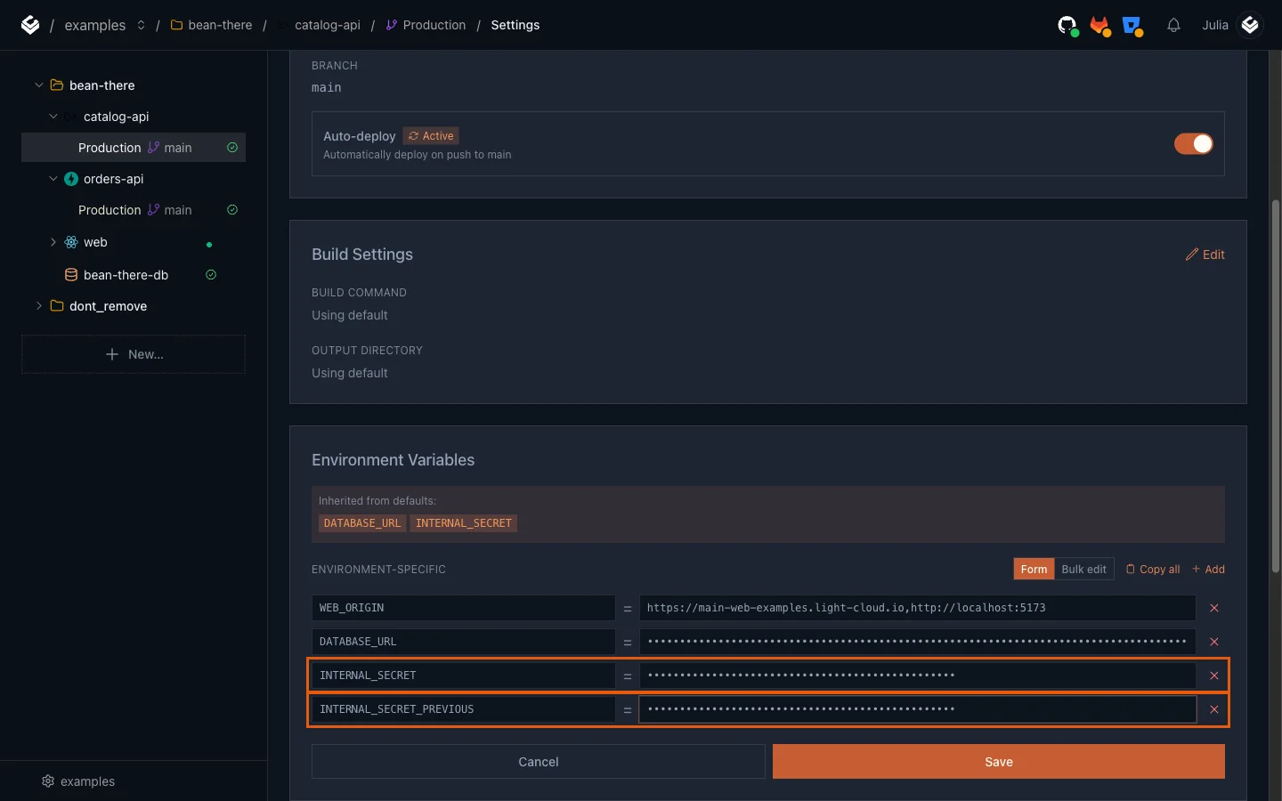Viewport: 1282px width, 801px height.
Task: Collapse the orders-api tree node
Action: pos(53,179)
